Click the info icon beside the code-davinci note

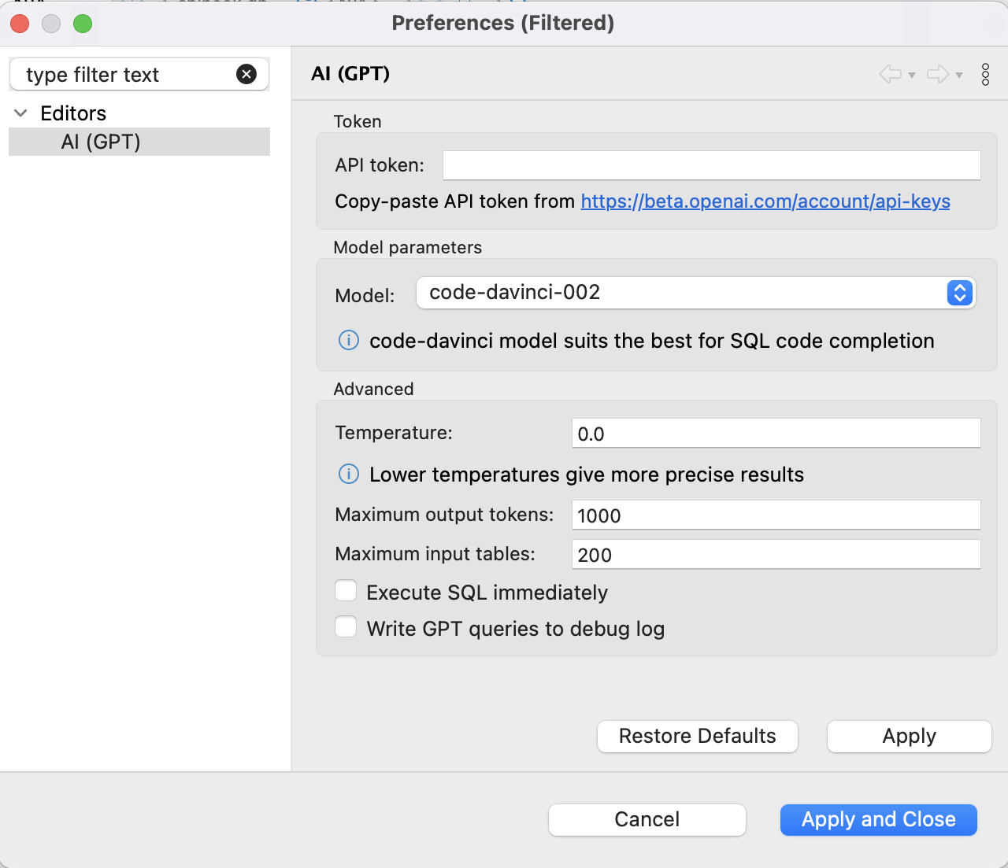pyautogui.click(x=348, y=341)
